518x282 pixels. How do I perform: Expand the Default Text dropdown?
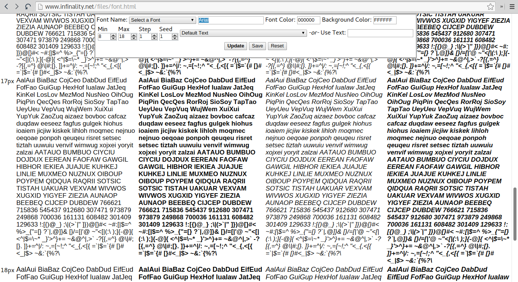243,33
